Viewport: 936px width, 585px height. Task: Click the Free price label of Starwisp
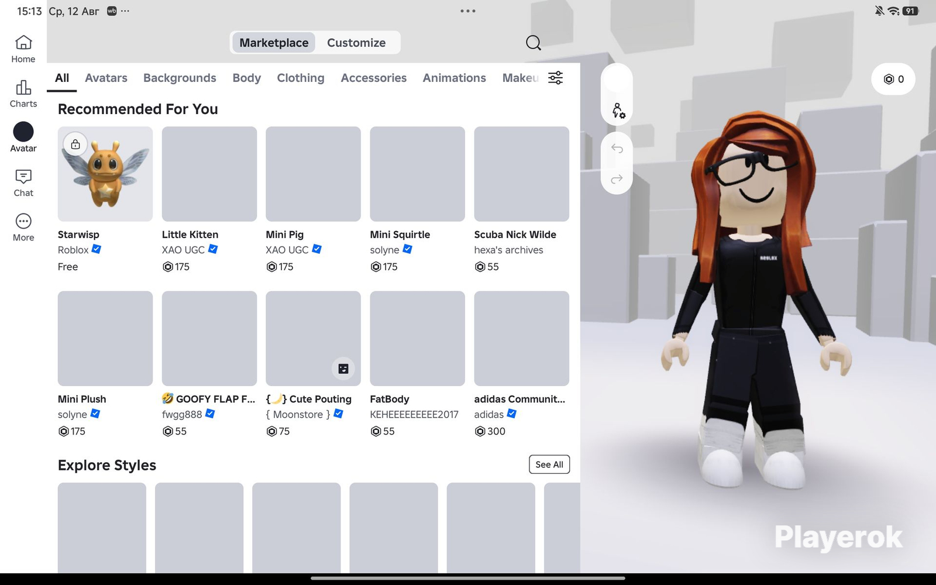68,267
